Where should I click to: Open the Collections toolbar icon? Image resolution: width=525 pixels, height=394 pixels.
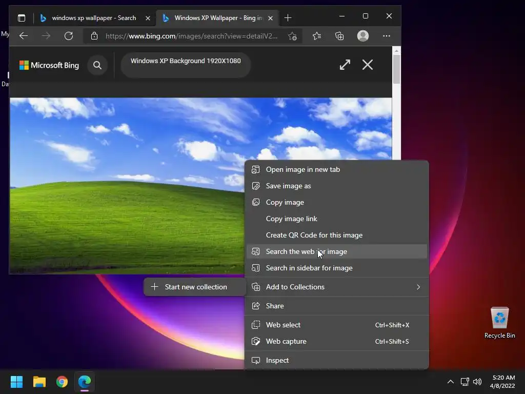tap(339, 36)
